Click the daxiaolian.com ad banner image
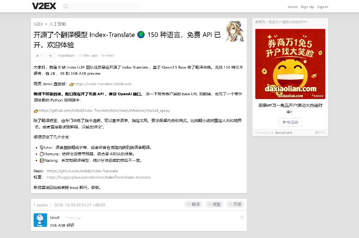 click(290, 64)
